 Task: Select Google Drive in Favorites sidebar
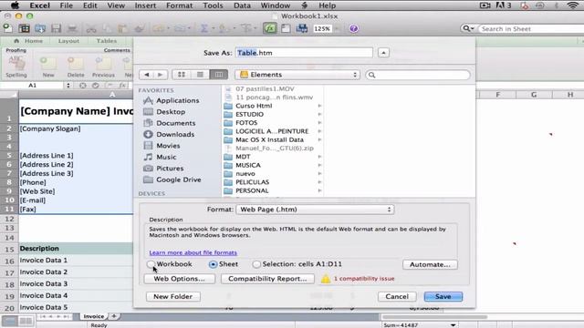179,179
